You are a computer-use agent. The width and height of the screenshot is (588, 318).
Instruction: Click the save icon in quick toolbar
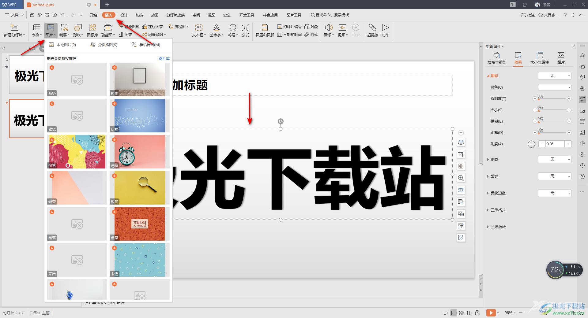point(32,15)
